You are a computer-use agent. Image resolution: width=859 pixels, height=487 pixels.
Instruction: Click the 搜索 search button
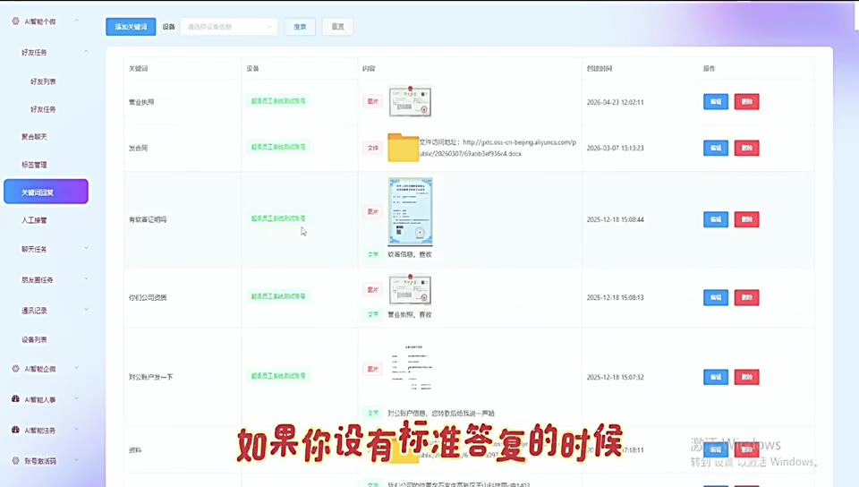tap(301, 26)
